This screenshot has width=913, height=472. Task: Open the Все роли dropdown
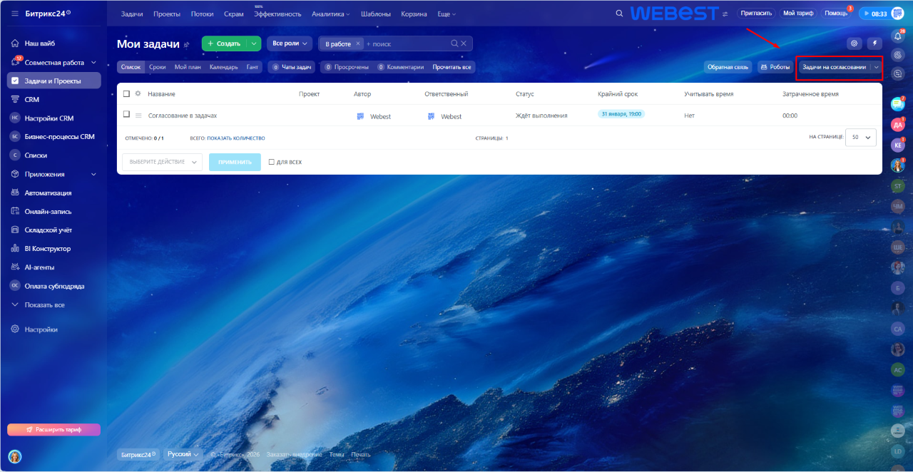pos(290,43)
